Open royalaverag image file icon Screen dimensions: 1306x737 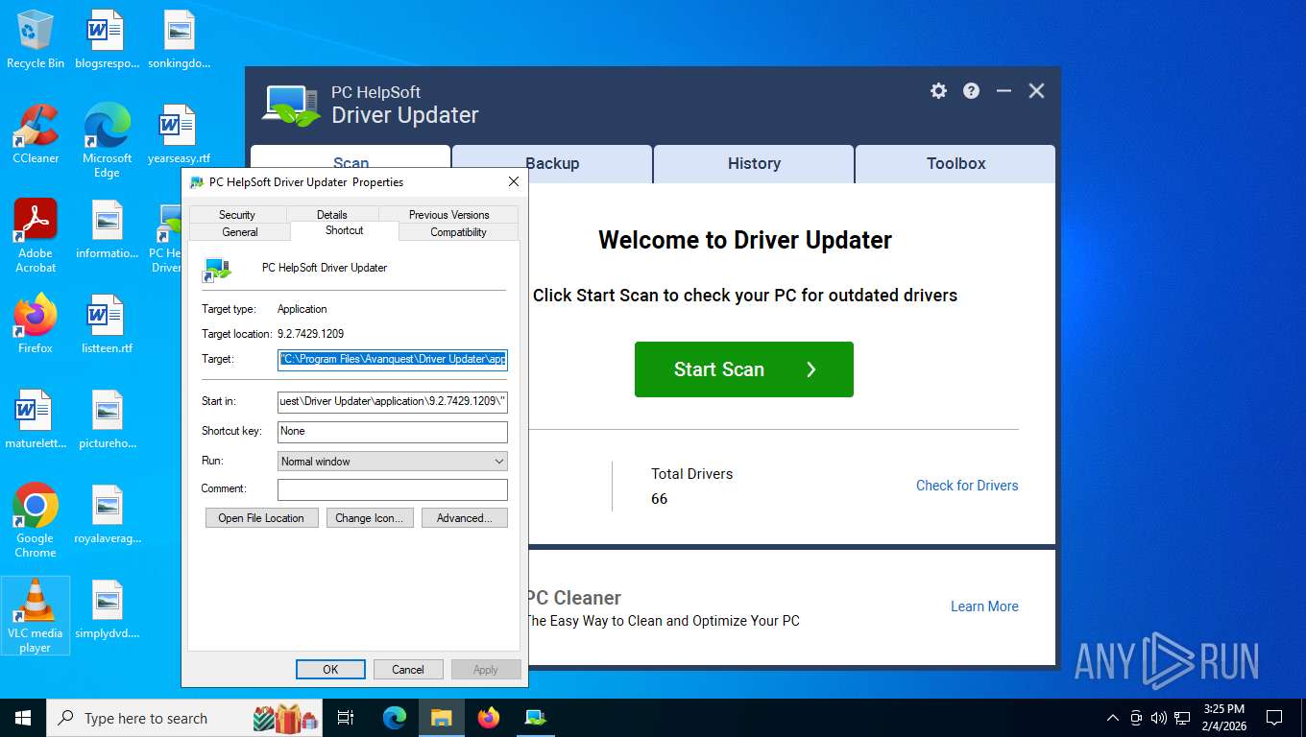[107, 514]
